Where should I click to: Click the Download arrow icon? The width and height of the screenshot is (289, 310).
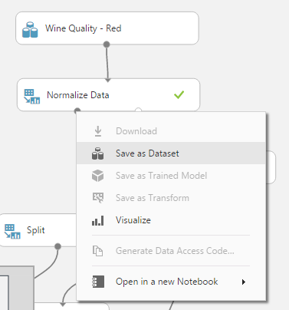click(98, 131)
